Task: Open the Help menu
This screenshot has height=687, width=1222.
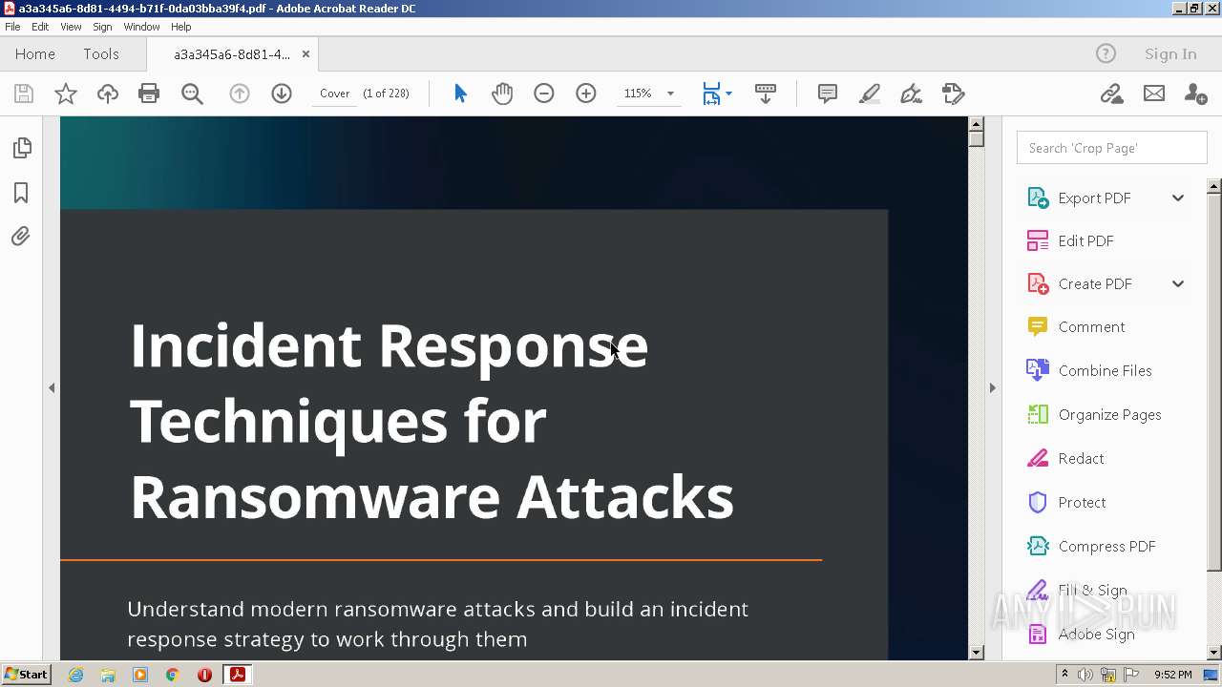Action: click(180, 27)
